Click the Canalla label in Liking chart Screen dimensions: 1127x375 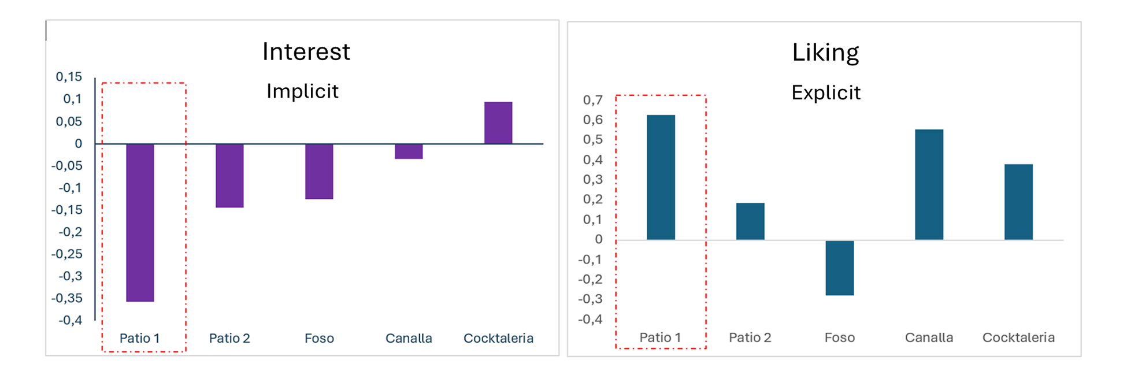click(929, 337)
